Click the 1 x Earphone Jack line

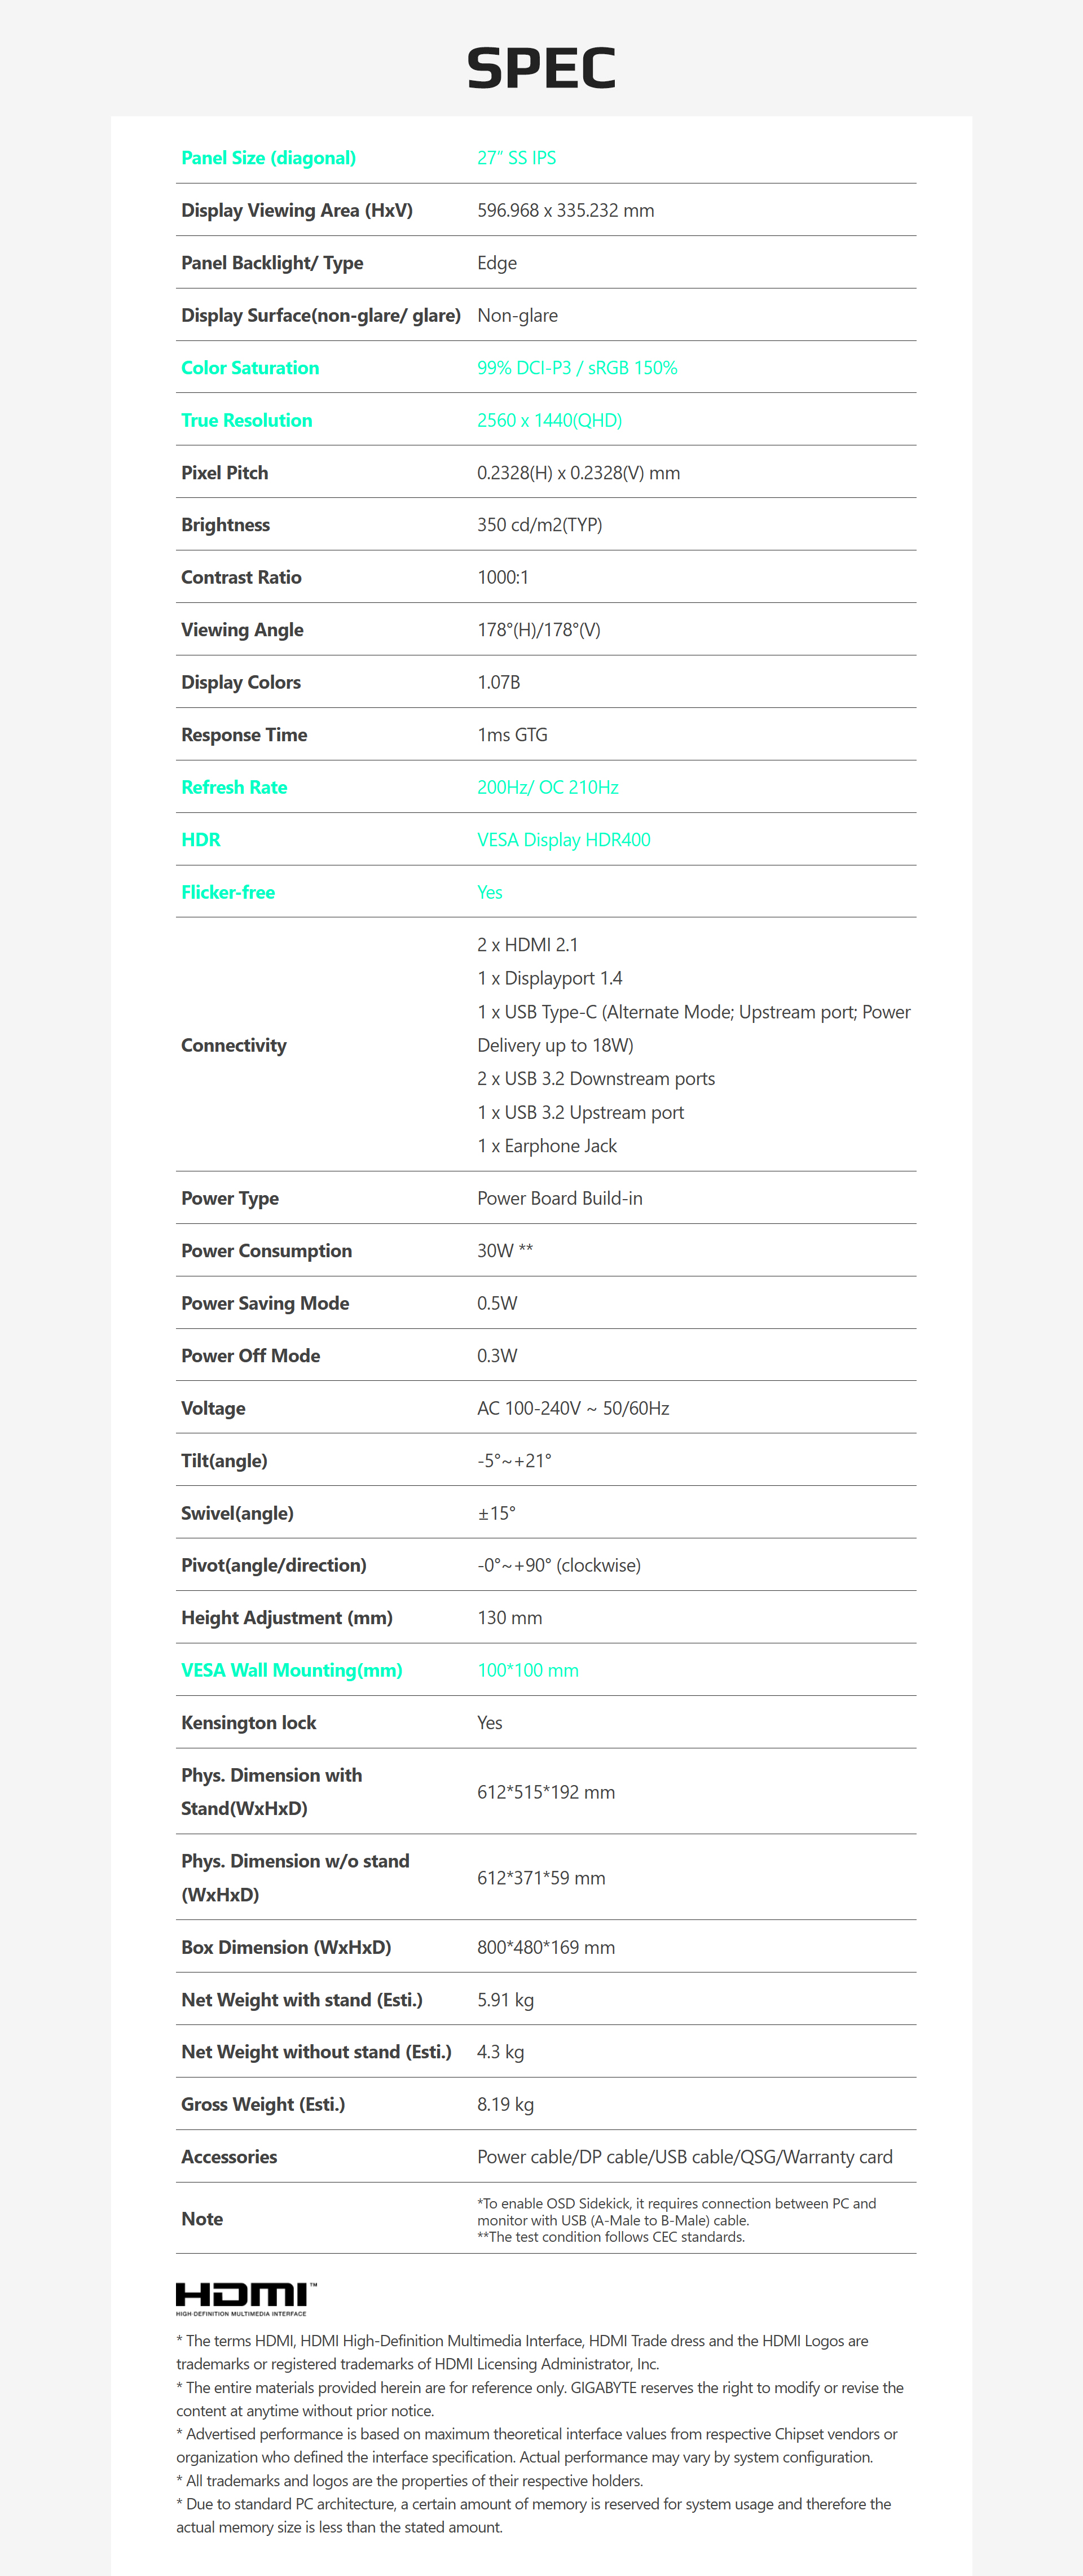(x=547, y=1146)
